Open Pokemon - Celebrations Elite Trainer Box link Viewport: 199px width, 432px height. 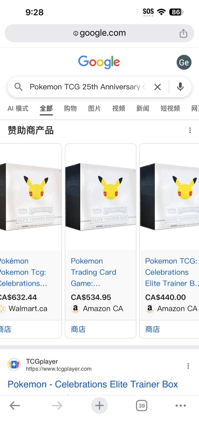click(x=93, y=384)
